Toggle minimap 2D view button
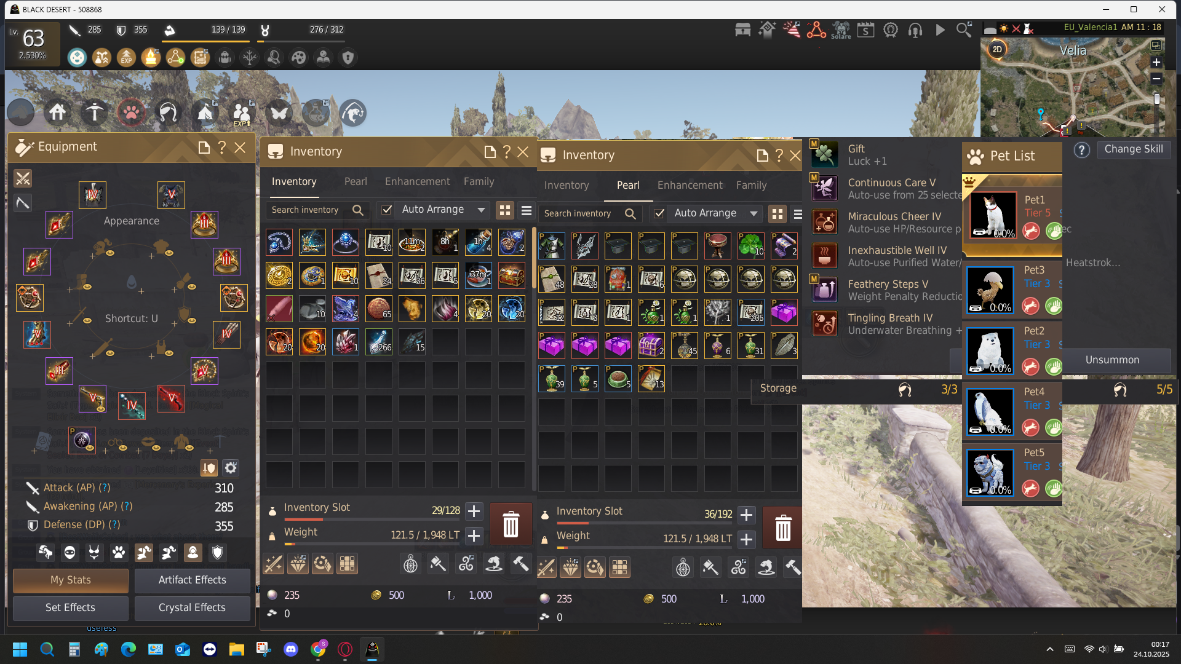The height and width of the screenshot is (664, 1181). pyautogui.click(x=997, y=49)
